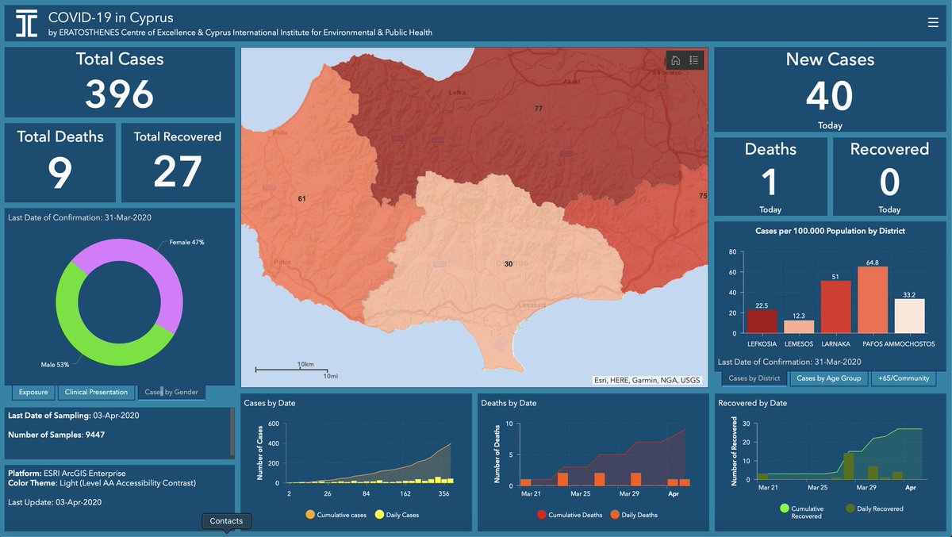Image resolution: width=952 pixels, height=537 pixels.
Task: Switch to the Exposure tab
Action: click(33, 392)
